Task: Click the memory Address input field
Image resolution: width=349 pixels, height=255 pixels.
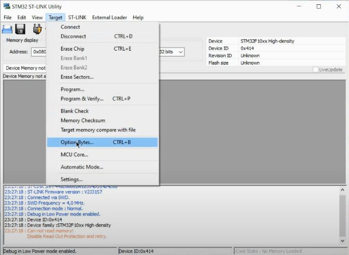Action: click(x=39, y=51)
